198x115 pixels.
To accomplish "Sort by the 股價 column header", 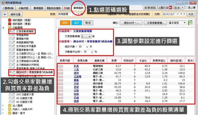I will pyautogui.click(x=114, y=61).
